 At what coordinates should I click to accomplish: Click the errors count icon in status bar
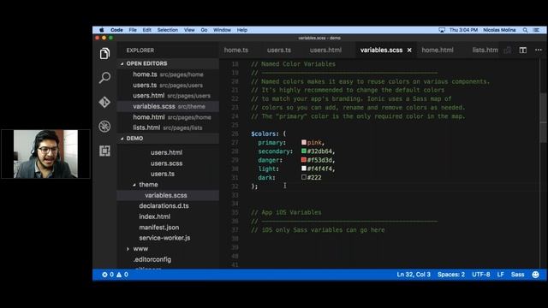tap(104, 275)
